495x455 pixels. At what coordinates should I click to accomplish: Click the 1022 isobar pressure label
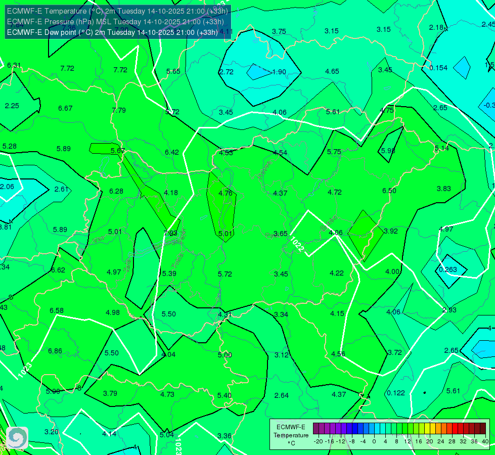[x=297, y=244]
